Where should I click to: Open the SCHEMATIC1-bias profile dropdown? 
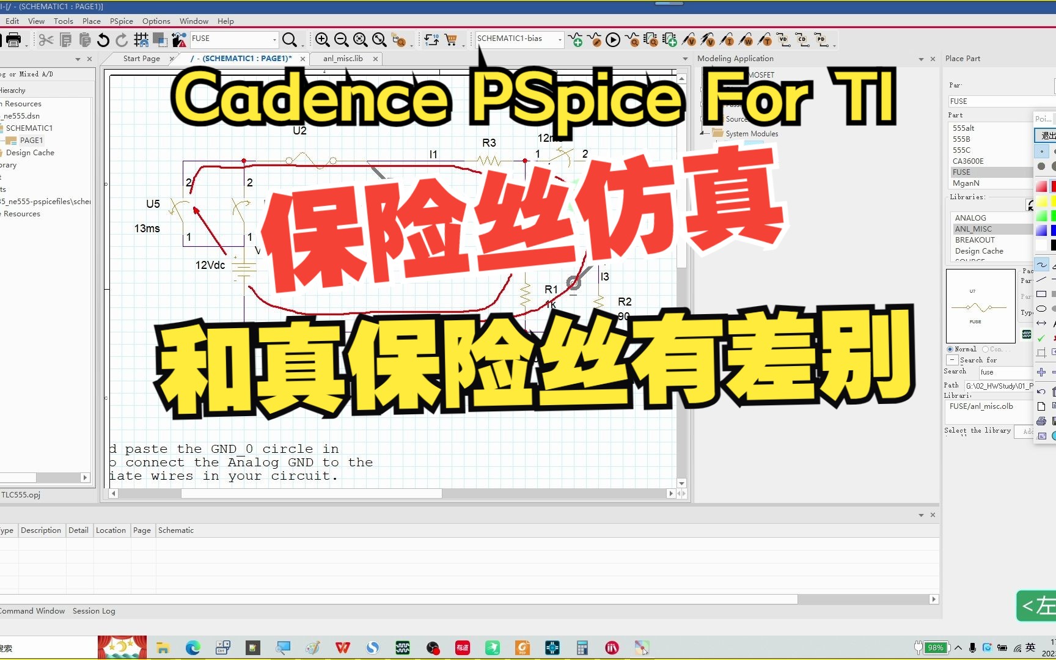coord(560,39)
